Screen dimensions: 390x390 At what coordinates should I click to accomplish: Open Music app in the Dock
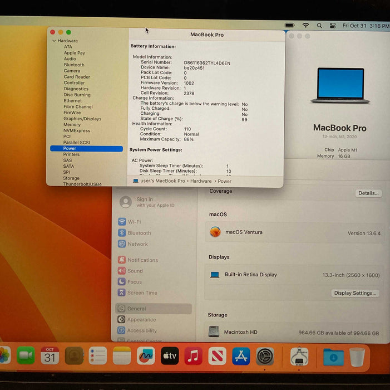[193, 356]
